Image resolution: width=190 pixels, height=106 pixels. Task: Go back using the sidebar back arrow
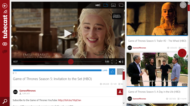[5, 6]
